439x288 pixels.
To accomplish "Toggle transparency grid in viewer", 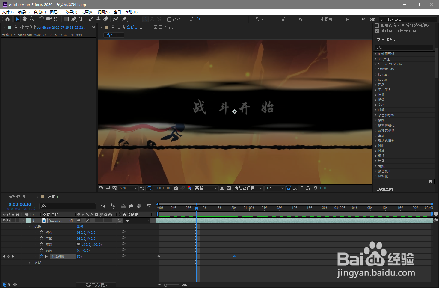I will [229, 188].
